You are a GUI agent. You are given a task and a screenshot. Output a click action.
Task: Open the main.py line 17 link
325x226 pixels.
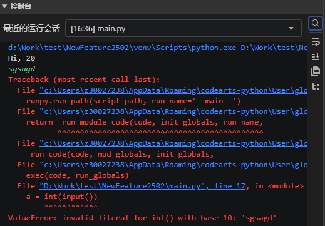[142, 186]
